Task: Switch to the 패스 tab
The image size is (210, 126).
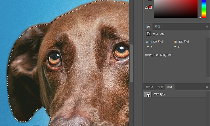Action: pyautogui.click(x=170, y=87)
